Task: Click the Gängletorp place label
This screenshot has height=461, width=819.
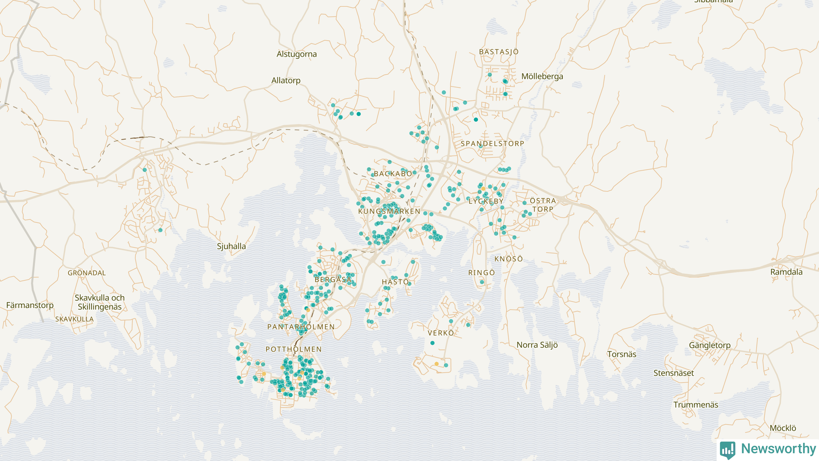Action: [710, 345]
